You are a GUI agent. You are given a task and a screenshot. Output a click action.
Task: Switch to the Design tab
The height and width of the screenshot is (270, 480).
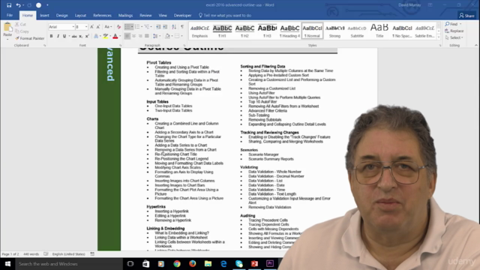[61, 15]
